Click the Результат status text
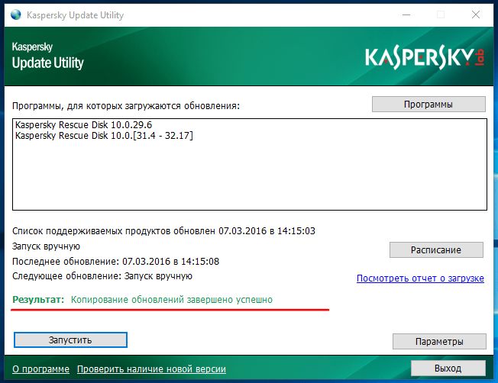 [x=142, y=300]
